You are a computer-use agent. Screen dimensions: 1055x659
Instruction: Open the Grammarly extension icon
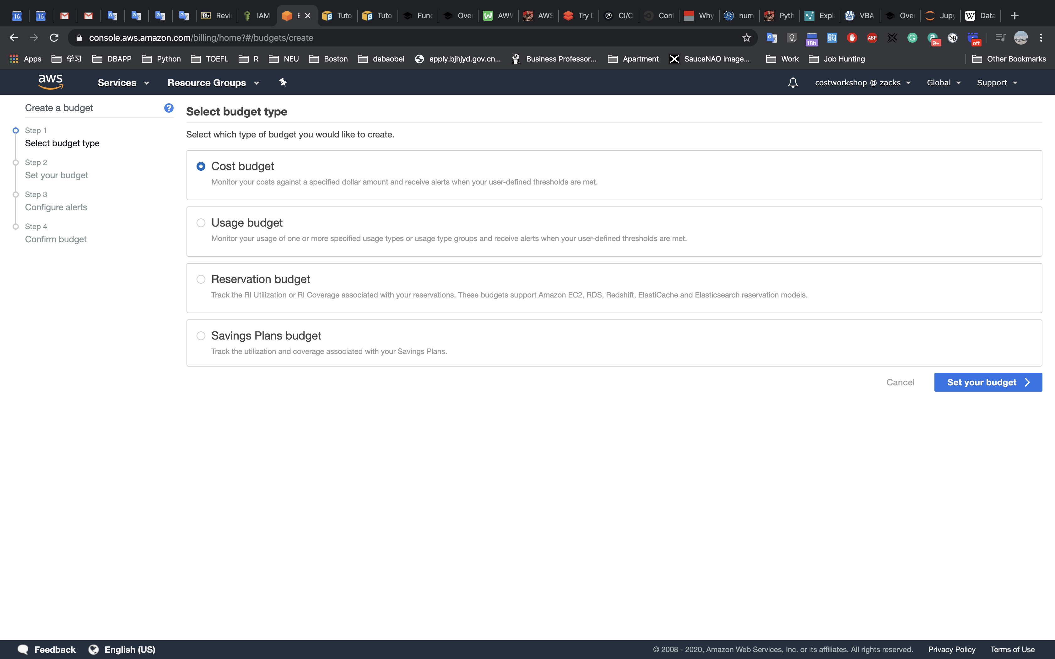pos(912,38)
